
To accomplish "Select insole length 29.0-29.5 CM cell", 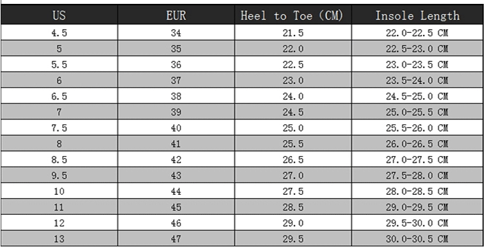I will 417,206.
